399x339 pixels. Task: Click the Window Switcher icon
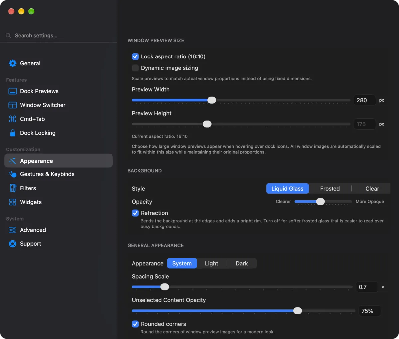(x=13, y=105)
